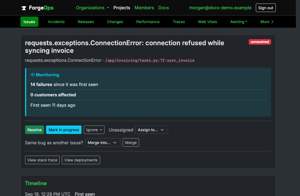Click the green Resolve button
Viewport: 300px width, 196px height.
[x=34, y=130]
